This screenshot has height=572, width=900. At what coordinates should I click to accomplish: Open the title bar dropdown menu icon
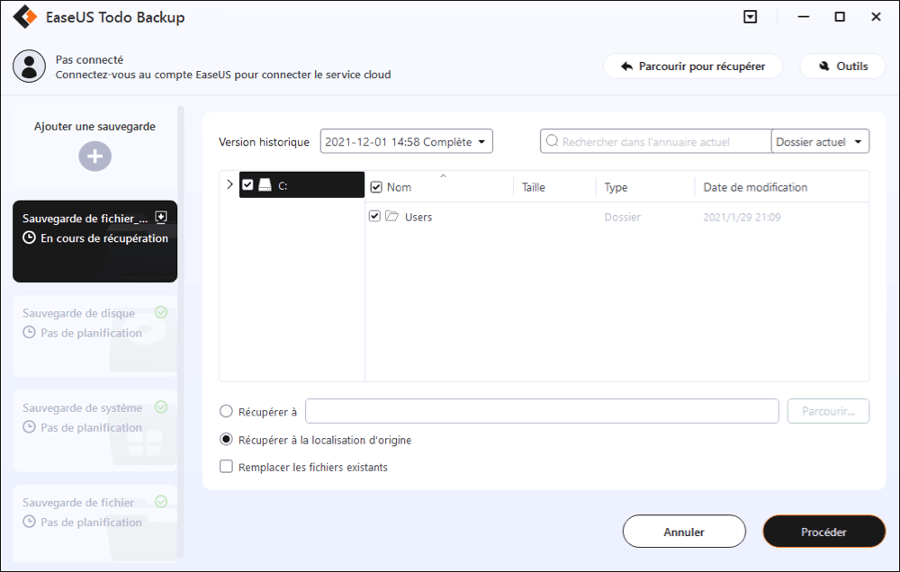click(x=751, y=16)
